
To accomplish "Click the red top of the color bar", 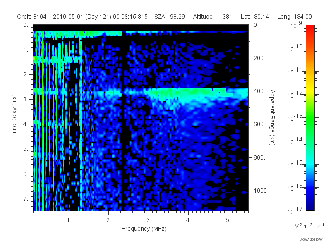I will [x=310, y=29].
